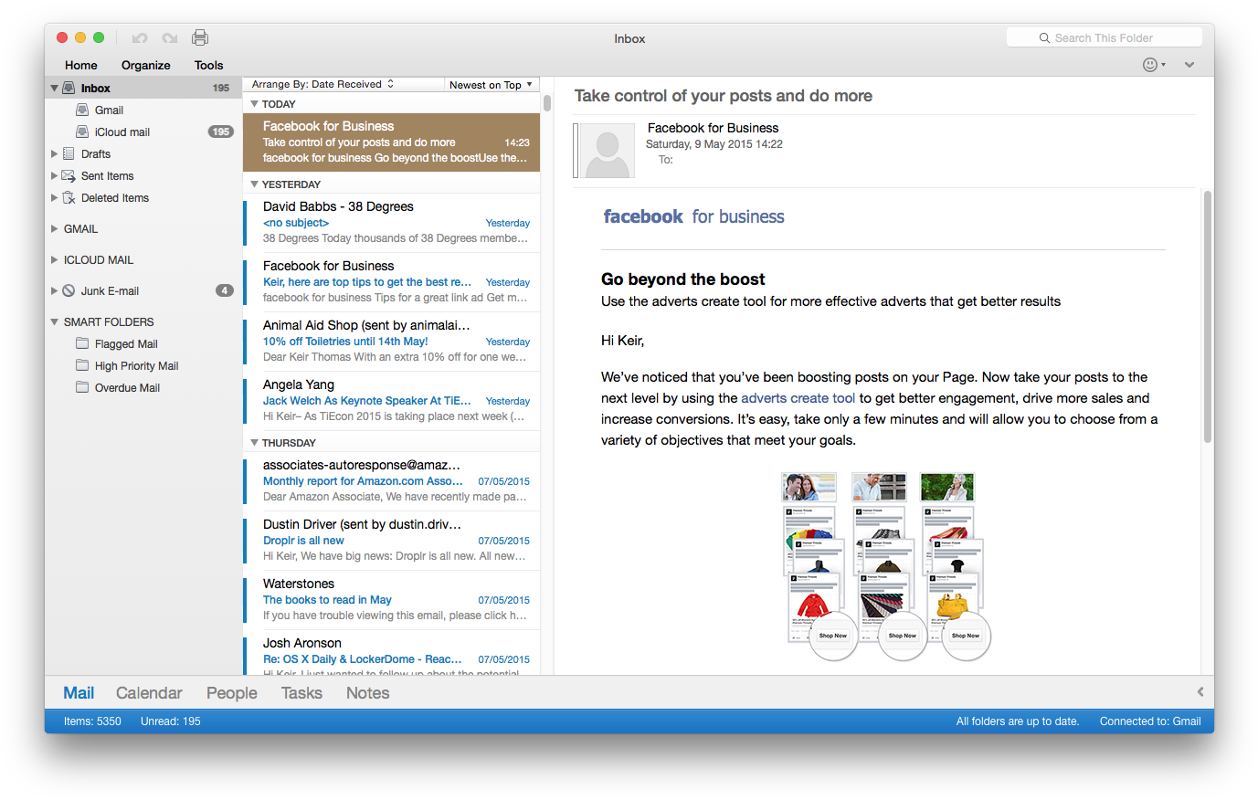Viewport: 1258px width, 800px height.
Task: Select the iCloud mail inbox folder
Action: [122, 132]
